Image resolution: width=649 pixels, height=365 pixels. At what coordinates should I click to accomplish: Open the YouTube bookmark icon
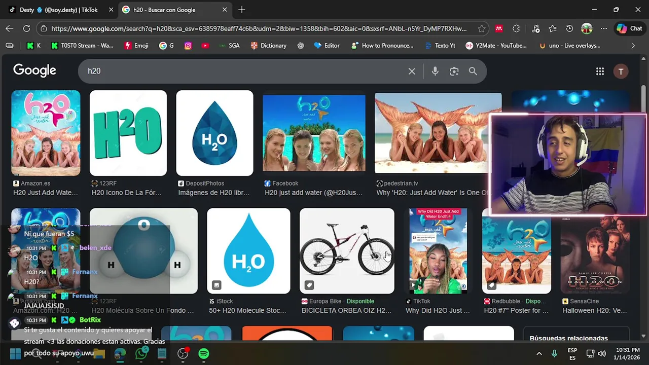point(205,46)
